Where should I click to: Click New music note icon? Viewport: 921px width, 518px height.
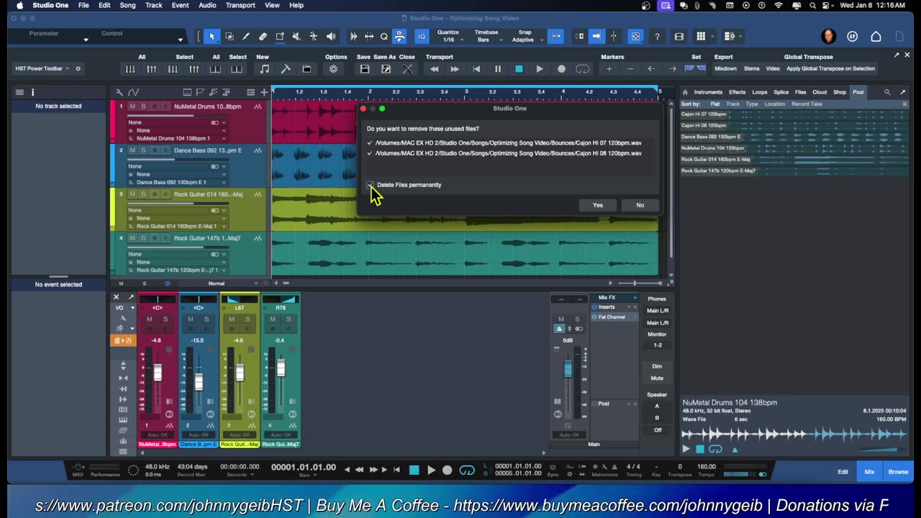264,69
